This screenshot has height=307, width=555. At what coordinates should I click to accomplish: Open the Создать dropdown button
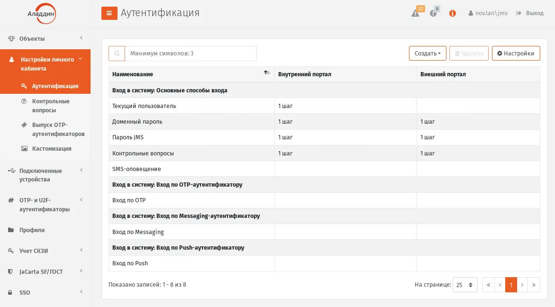[428, 54]
